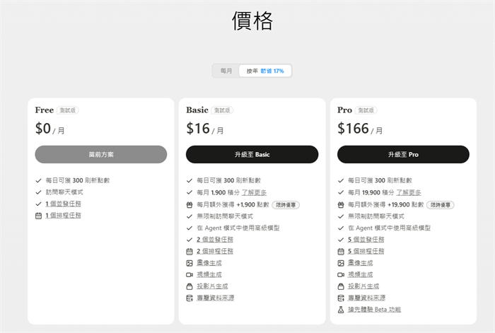Open 1 個排程任務 link in Free plan
The image size is (495, 333).
coord(63,215)
